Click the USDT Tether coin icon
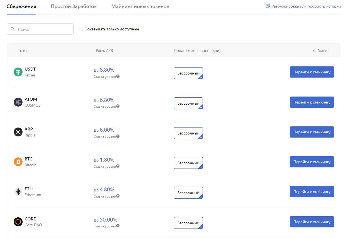The image size is (345, 238). click(x=18, y=72)
